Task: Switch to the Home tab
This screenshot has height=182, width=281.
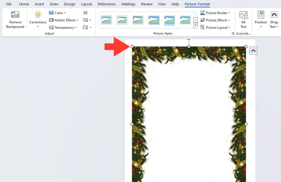Action: 24,4
